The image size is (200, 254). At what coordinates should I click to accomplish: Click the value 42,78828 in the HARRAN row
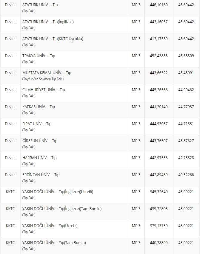(186, 158)
